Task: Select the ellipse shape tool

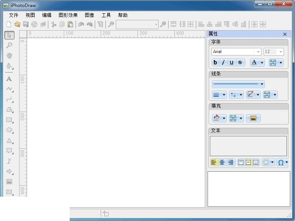Action: click(10, 130)
